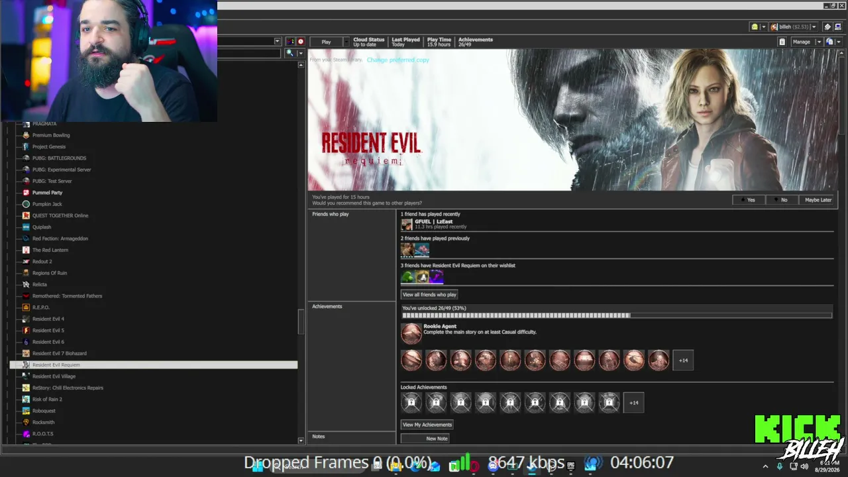
Task: Select PUBG: BATTLEGROUNDS in the list
Action: [59, 158]
